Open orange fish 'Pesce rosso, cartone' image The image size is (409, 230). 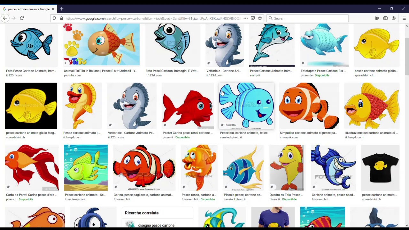coord(199,168)
